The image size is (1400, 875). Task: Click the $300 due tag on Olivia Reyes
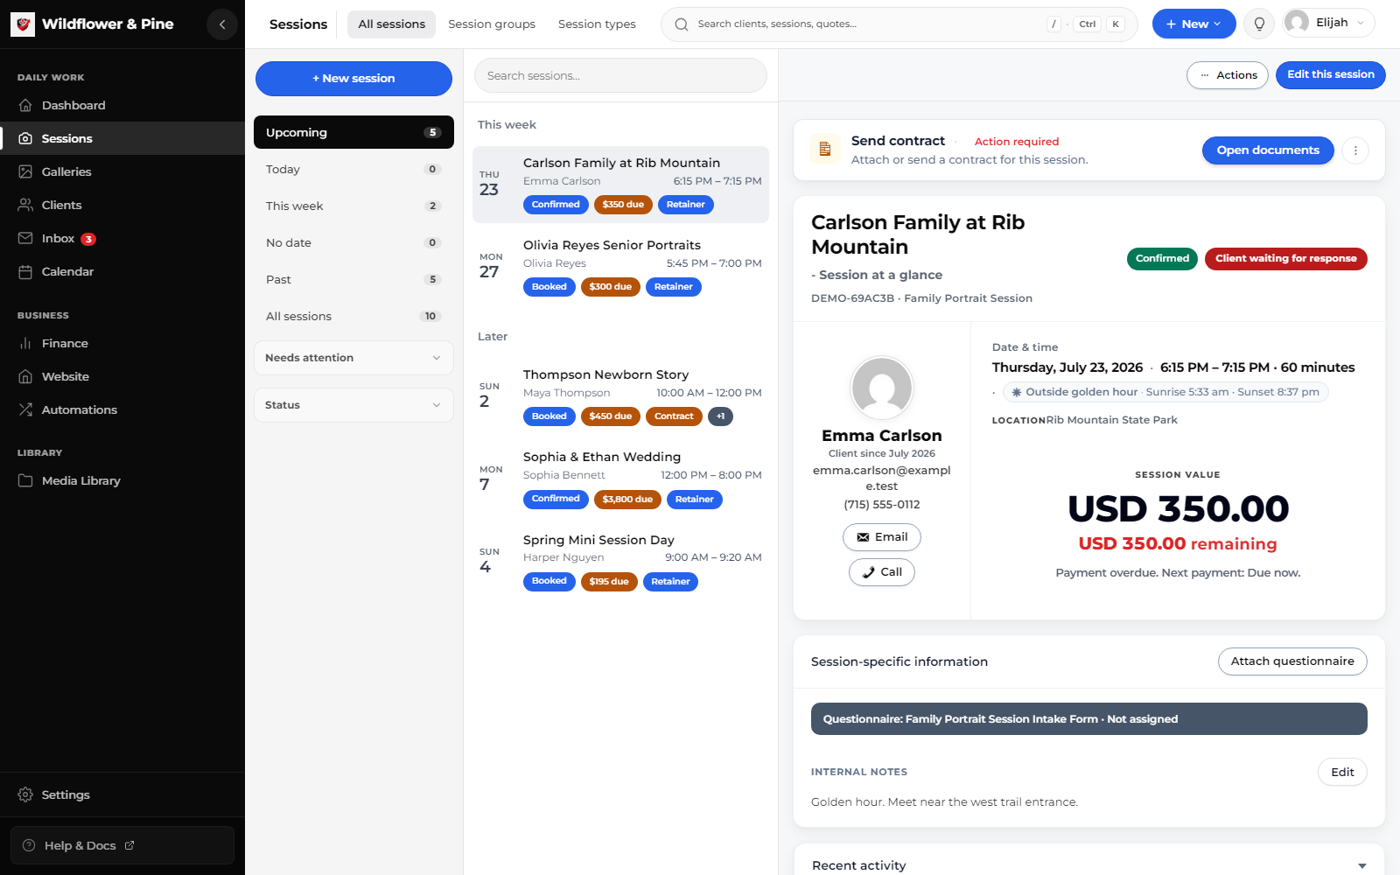(610, 287)
